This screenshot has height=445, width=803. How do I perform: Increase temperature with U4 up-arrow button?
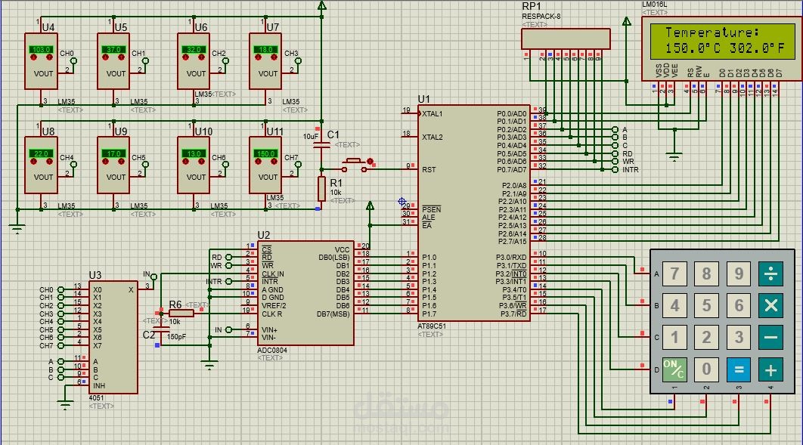pos(50,57)
